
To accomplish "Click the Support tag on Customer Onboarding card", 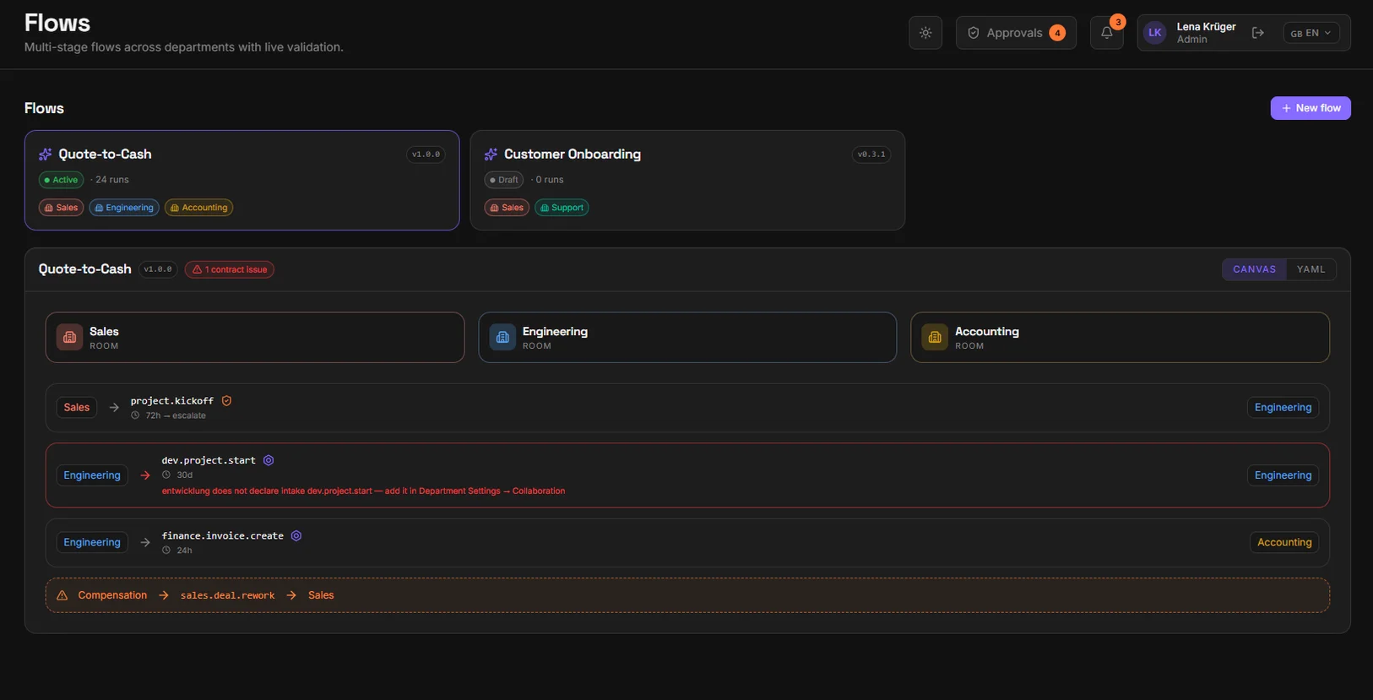I will [562, 208].
